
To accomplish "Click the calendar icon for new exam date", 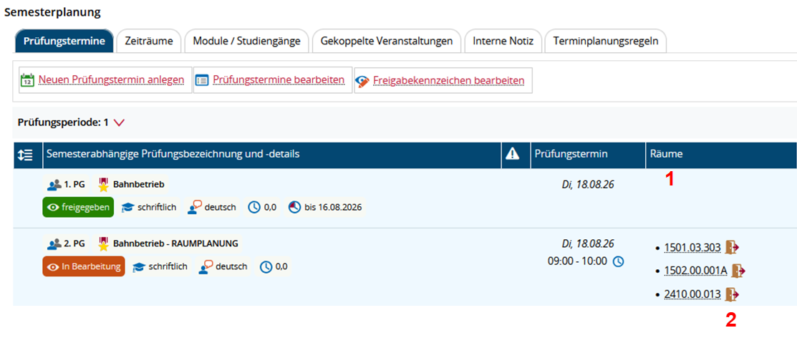I will (28, 80).
